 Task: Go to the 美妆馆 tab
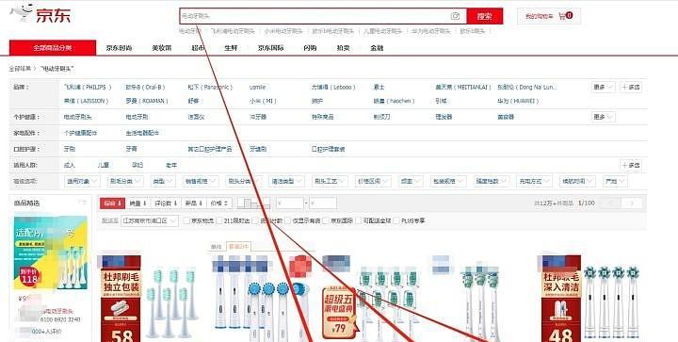pos(162,48)
